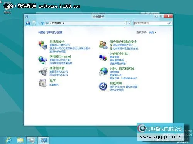Click 通过文件历史记录保存你的文件备份副本 link

70,48
